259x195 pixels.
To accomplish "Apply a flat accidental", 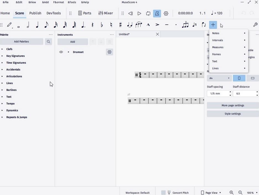I will click(x=102, y=25).
